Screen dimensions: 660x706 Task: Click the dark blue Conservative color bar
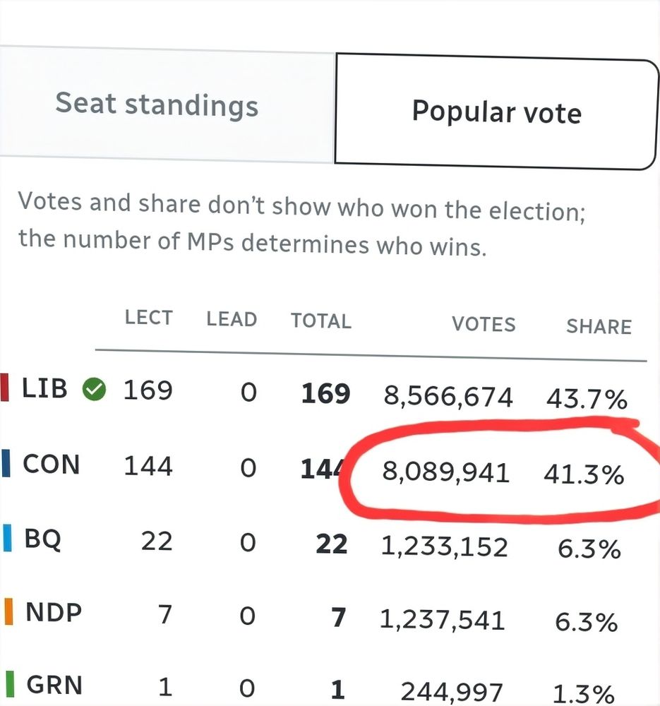6,462
